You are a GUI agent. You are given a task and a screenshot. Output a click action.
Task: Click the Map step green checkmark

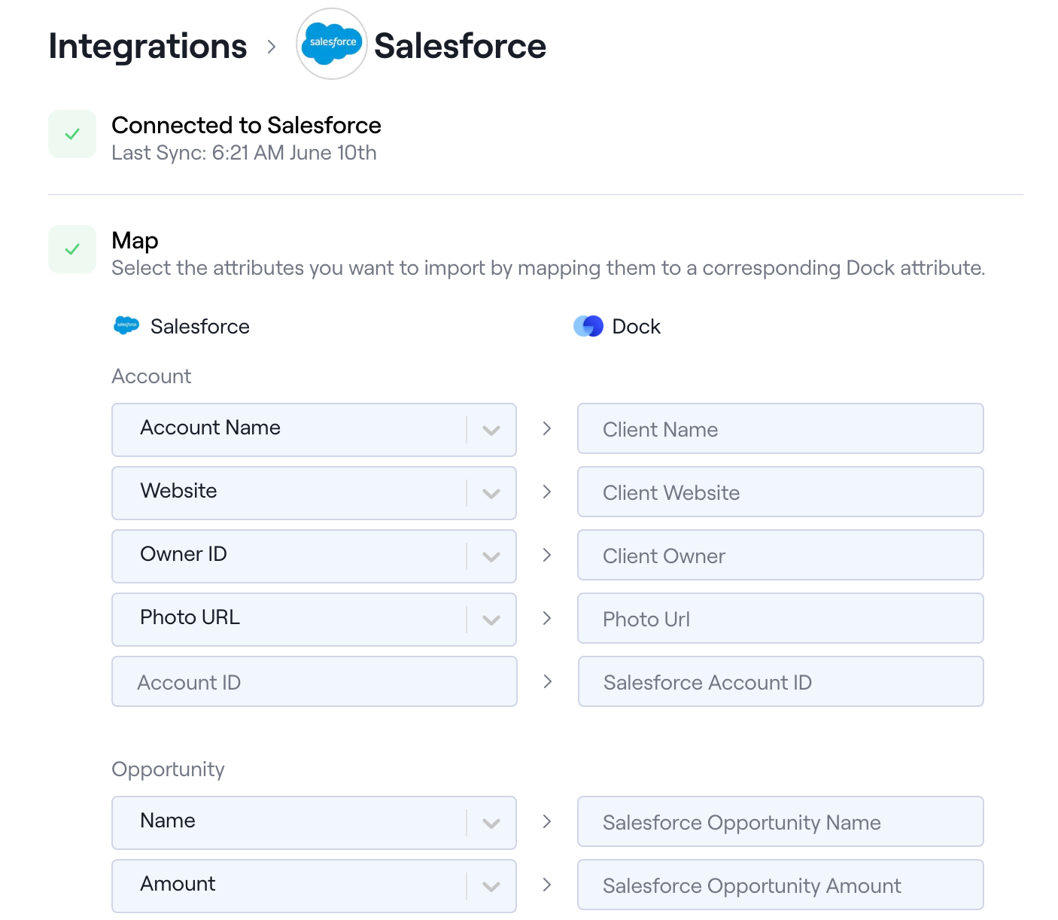[x=72, y=249]
